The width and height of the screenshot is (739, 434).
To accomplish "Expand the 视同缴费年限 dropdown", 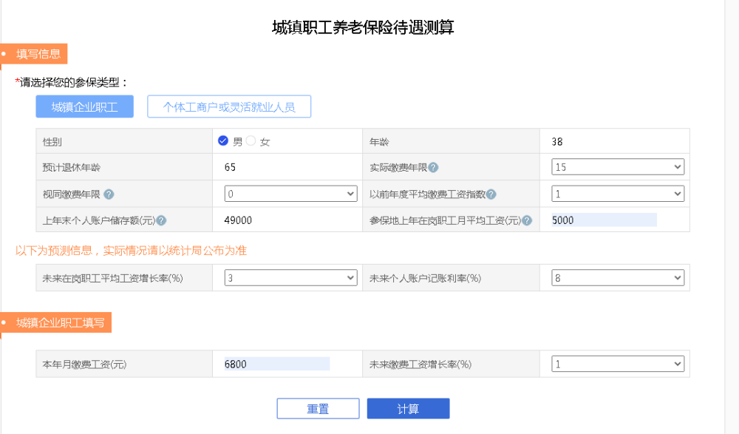I will pyautogui.click(x=290, y=194).
